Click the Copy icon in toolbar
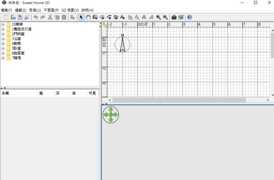 click(57, 17)
